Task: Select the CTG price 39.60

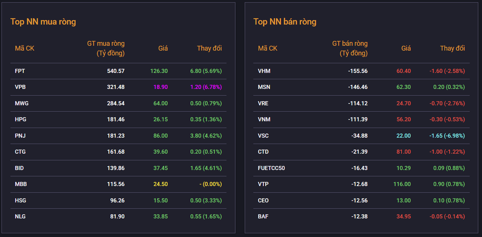Action: click(161, 152)
